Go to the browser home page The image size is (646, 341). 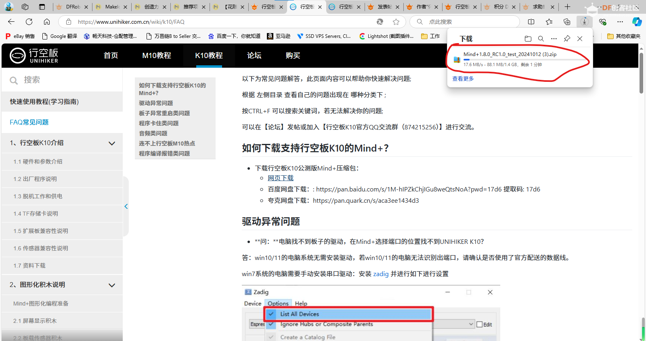tap(47, 22)
